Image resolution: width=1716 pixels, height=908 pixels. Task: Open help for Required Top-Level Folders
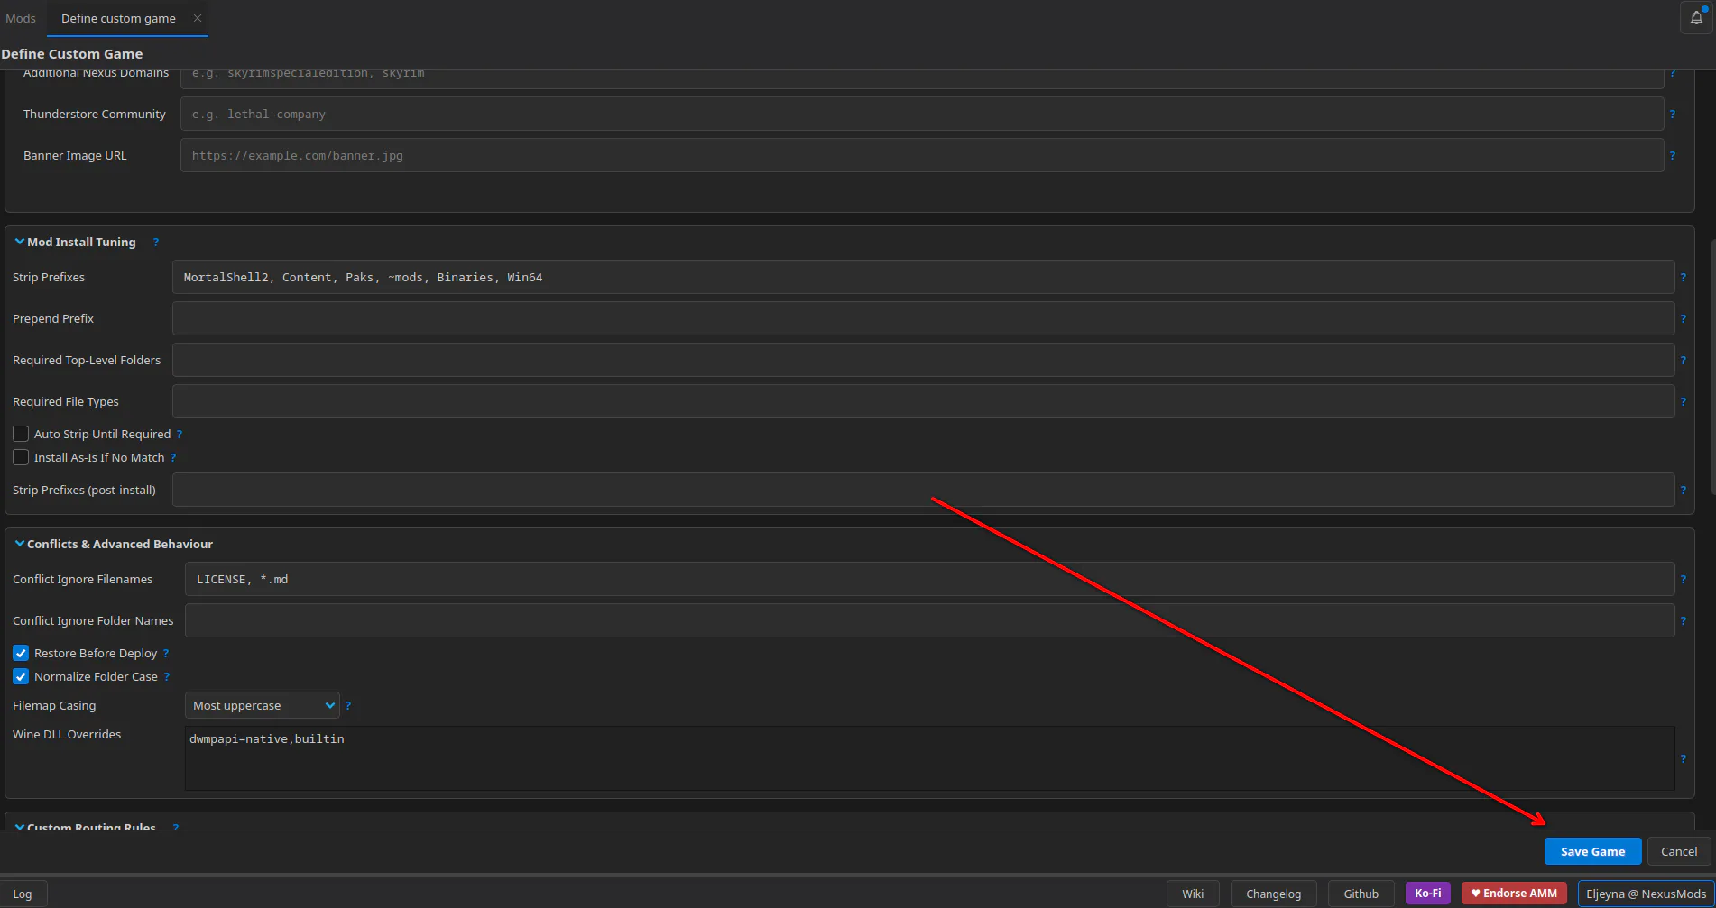pyautogui.click(x=1683, y=361)
